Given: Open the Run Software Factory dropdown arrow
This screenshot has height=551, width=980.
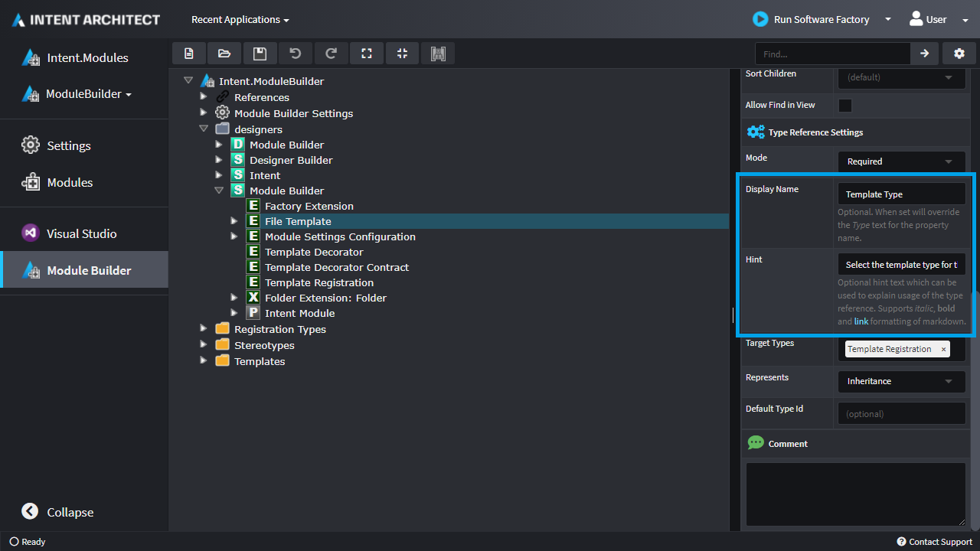Looking at the screenshot, I should (888, 20).
